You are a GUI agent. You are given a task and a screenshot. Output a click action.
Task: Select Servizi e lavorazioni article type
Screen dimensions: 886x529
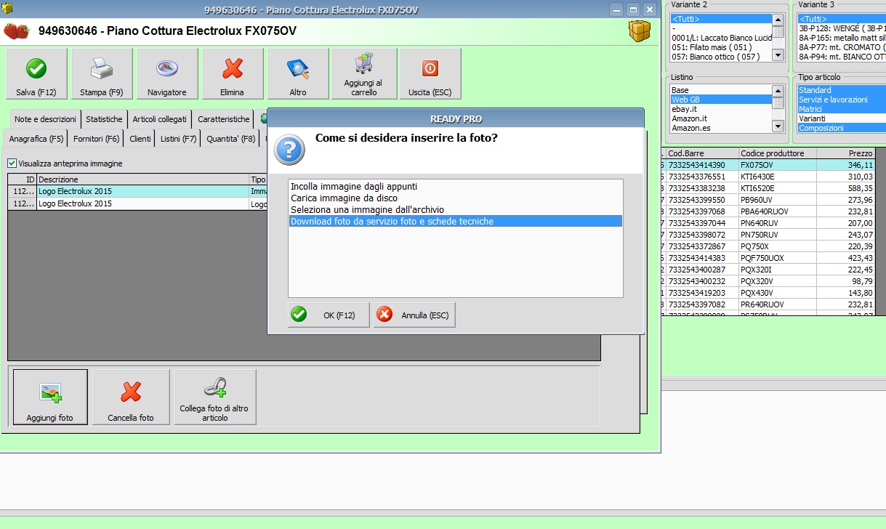point(842,100)
